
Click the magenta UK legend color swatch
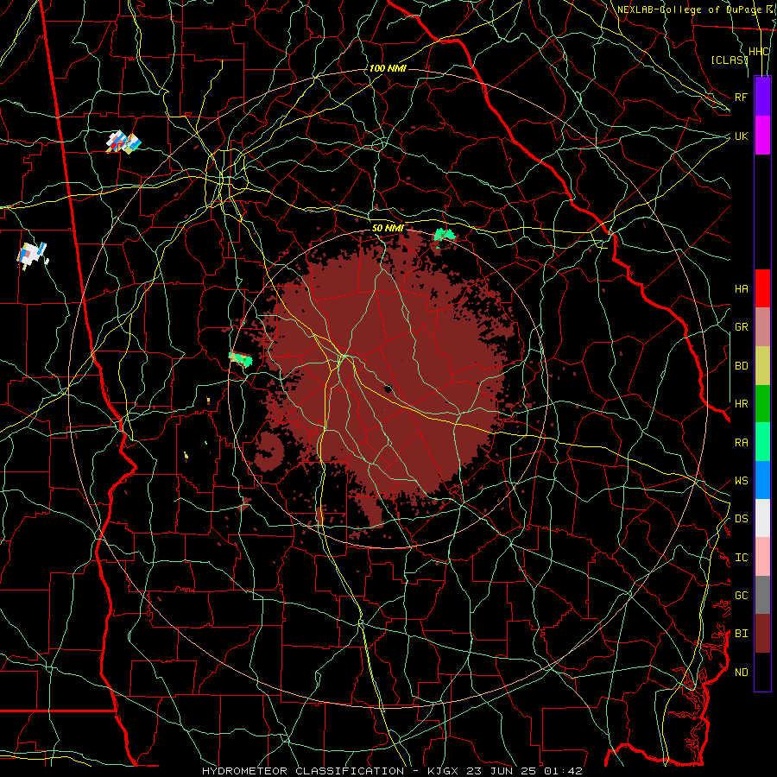click(762, 136)
